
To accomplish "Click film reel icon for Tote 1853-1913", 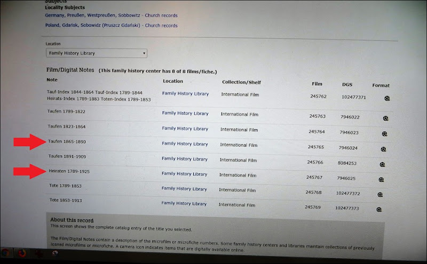I will [379, 210].
